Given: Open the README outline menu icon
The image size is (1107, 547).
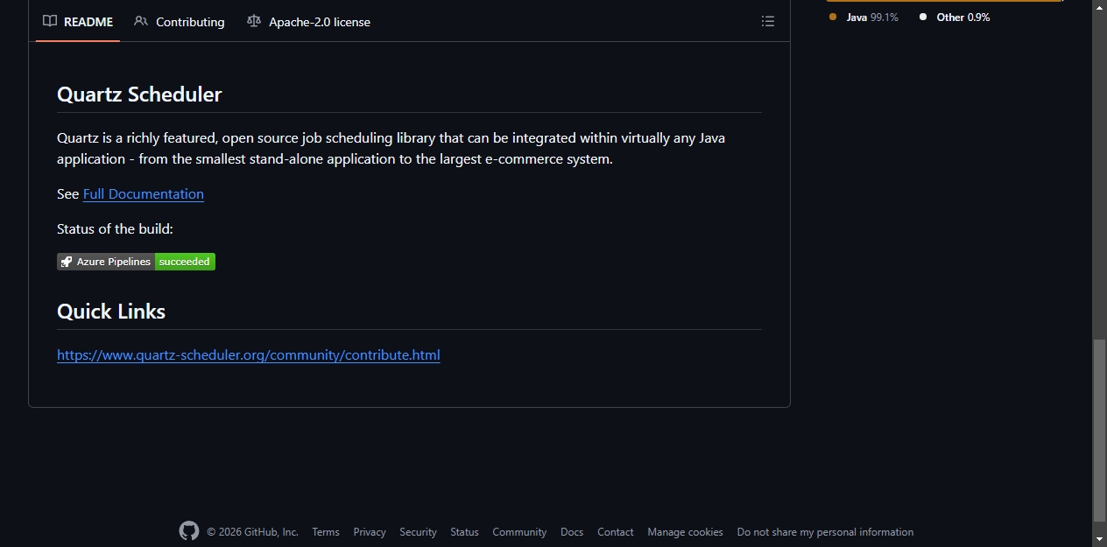Looking at the screenshot, I should click(x=768, y=22).
